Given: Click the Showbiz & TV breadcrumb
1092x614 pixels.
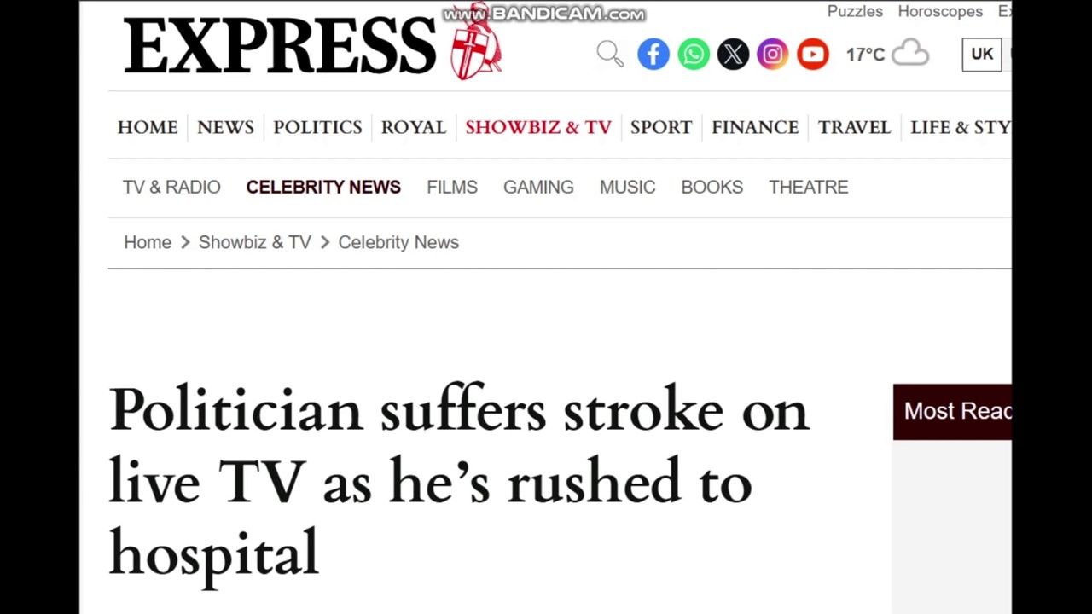Looking at the screenshot, I should coord(255,242).
